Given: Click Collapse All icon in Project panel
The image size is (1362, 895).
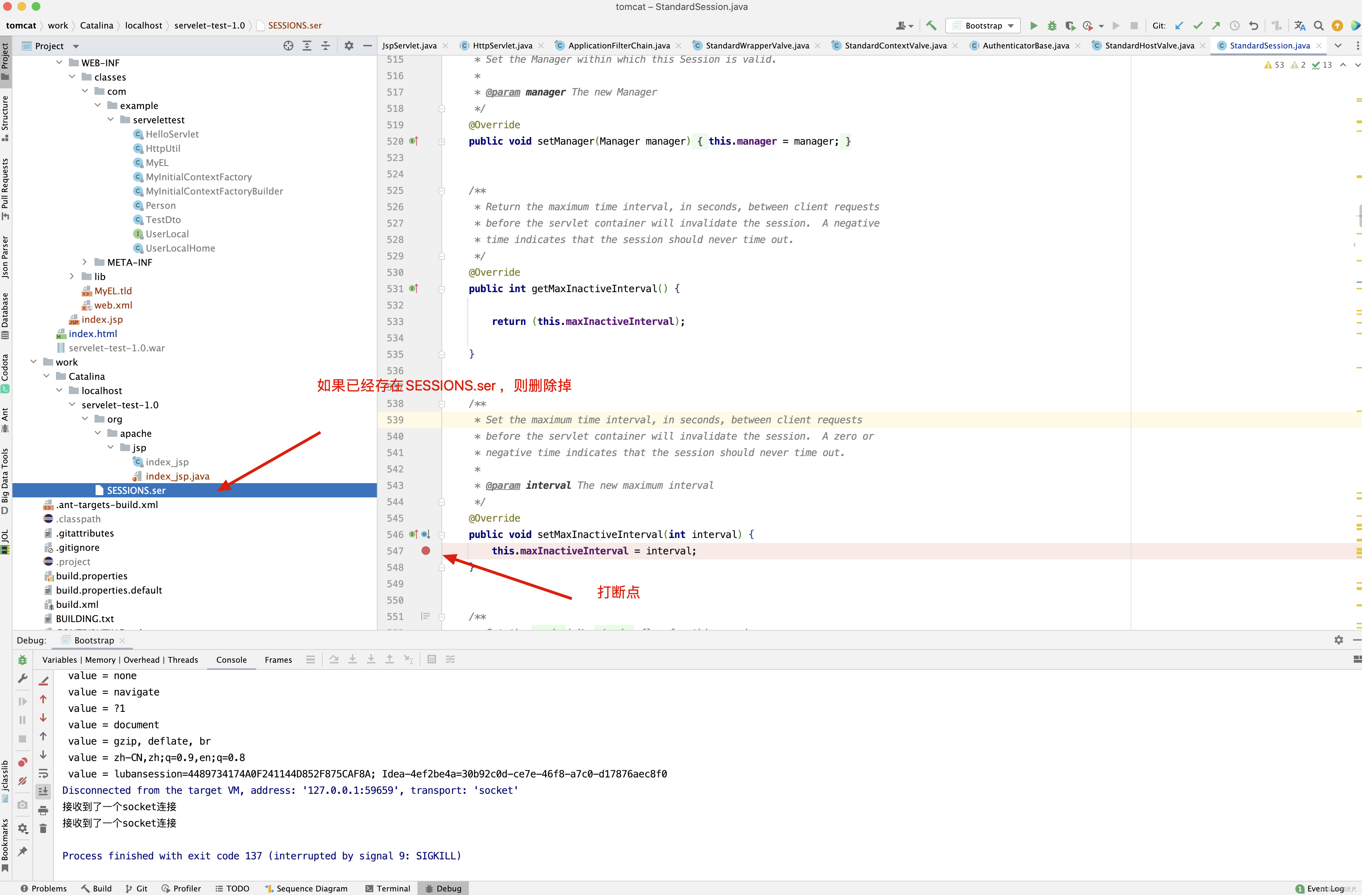Looking at the screenshot, I should click(326, 46).
